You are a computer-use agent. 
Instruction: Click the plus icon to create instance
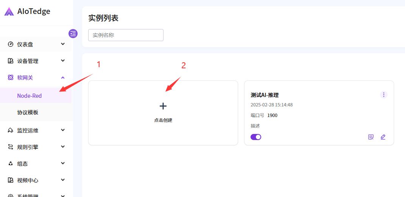(163, 106)
